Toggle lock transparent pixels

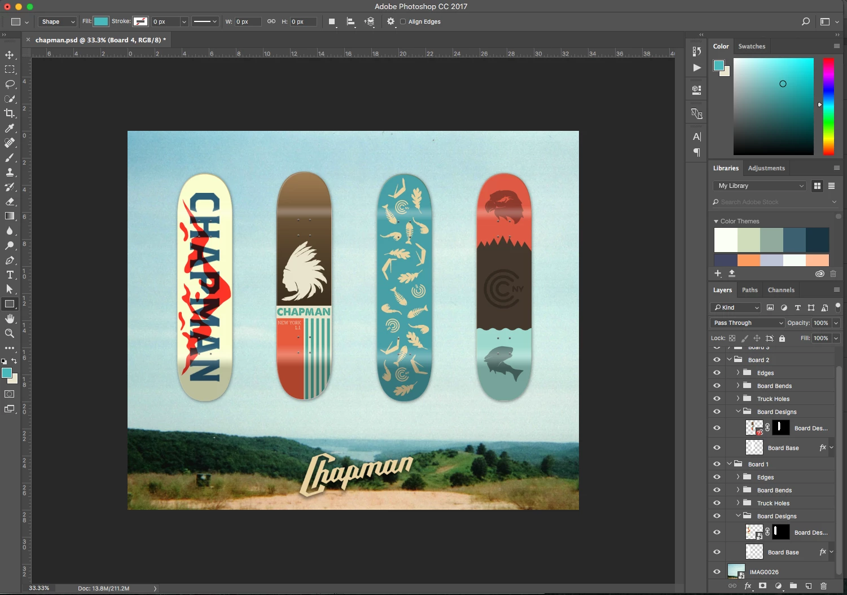(732, 338)
